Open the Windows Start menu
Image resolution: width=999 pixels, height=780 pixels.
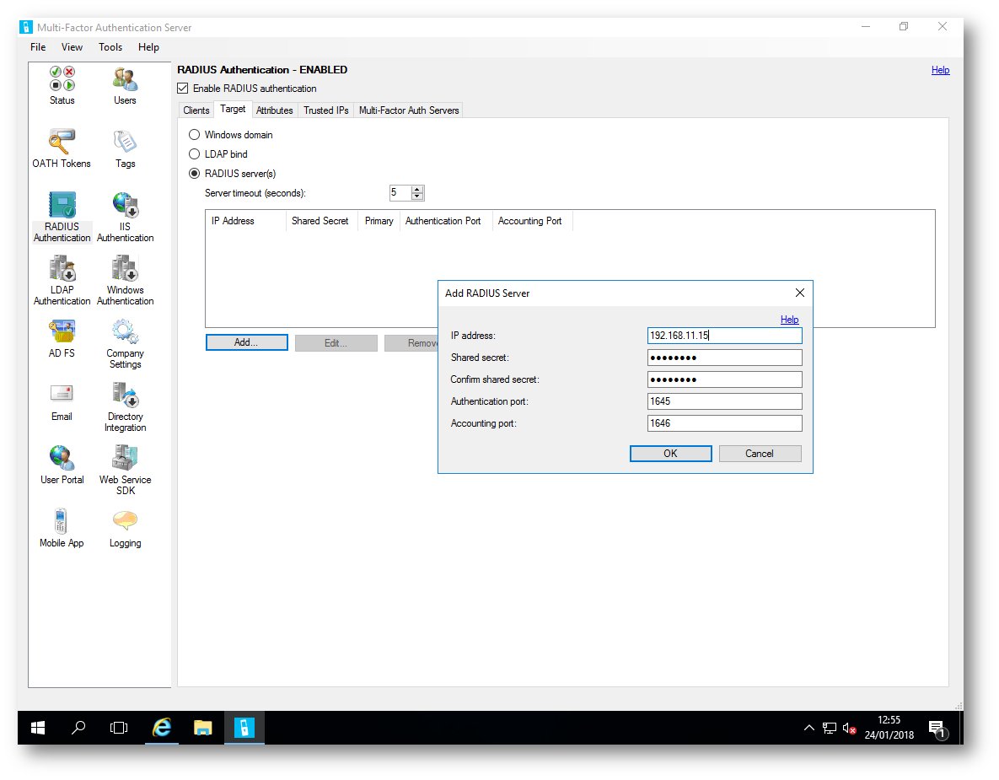click(x=38, y=728)
